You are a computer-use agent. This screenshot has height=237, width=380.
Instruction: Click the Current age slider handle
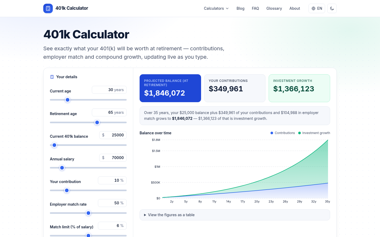click(x=68, y=100)
